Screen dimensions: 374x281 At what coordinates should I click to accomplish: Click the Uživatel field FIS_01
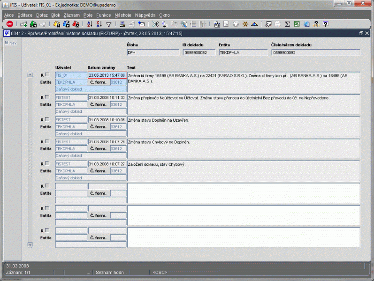pos(71,75)
